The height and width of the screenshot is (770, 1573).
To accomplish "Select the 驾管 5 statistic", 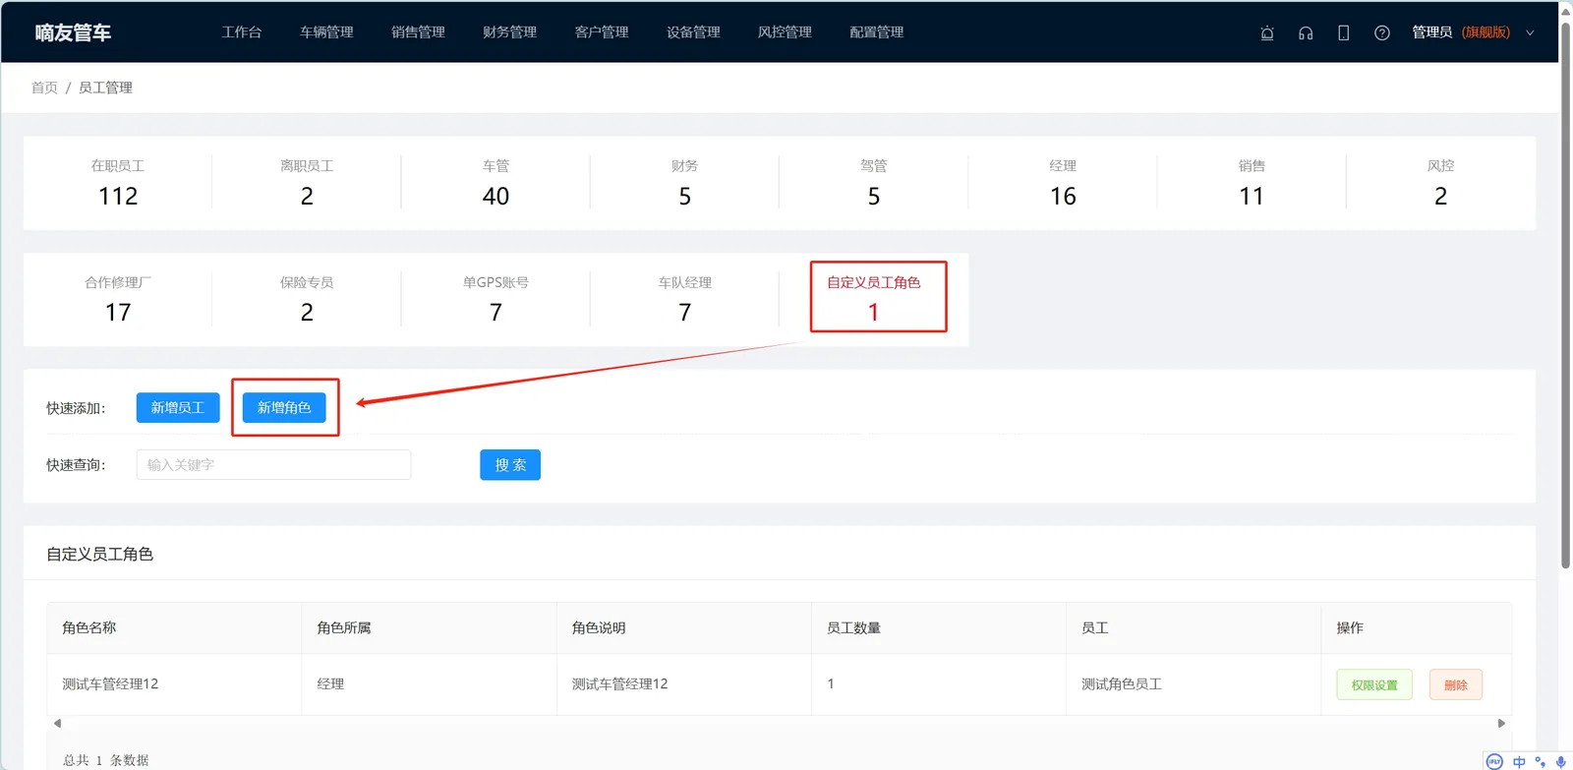I will (x=873, y=183).
